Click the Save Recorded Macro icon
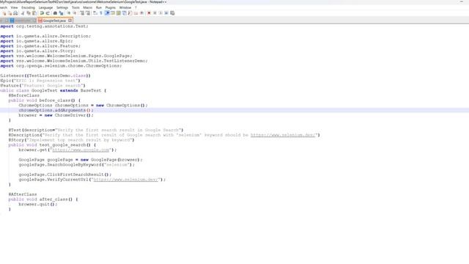The image size is (469, 264). [172, 13]
